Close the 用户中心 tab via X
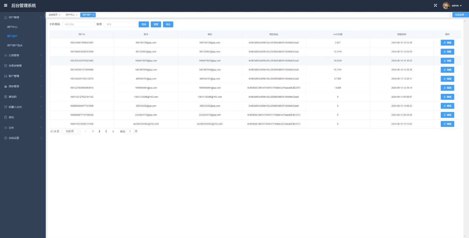 (77, 15)
